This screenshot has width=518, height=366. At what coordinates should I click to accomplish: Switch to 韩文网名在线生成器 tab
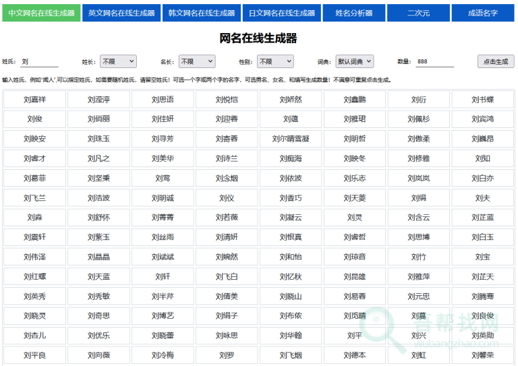point(201,13)
